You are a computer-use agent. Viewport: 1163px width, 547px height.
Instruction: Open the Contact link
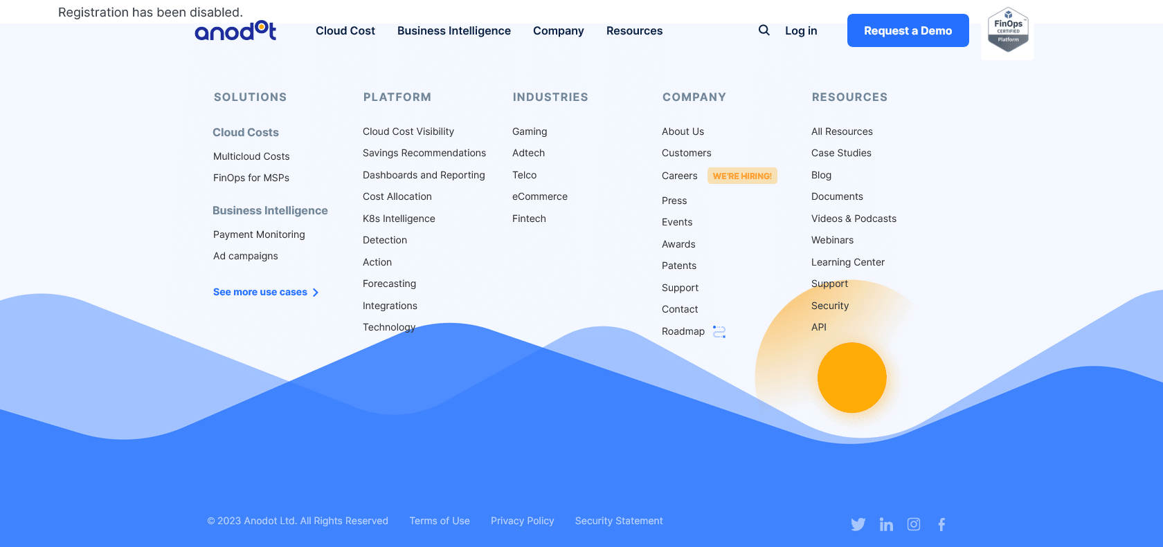(x=680, y=309)
